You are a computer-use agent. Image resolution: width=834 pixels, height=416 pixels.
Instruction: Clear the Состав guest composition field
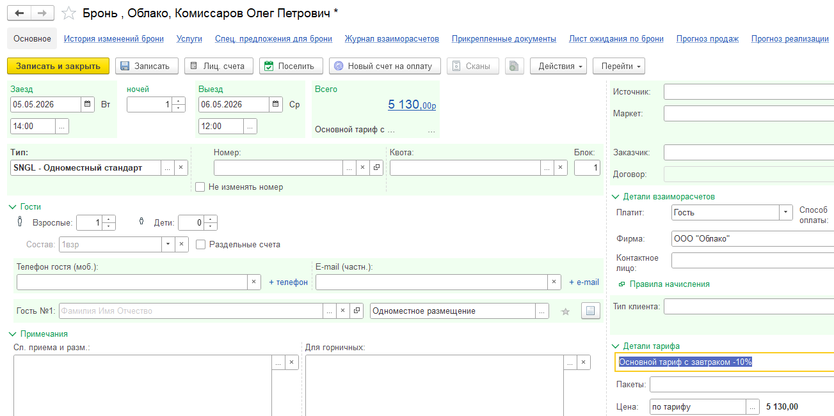tap(182, 244)
